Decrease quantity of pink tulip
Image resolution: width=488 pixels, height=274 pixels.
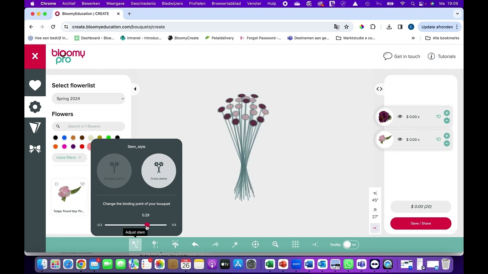pos(447,143)
